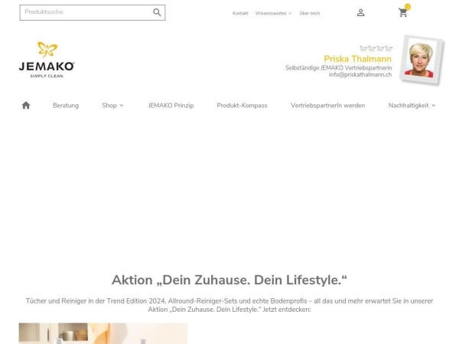Screen dimensions: 459x344
Task: Click the Über mich link
Action: click(310, 13)
